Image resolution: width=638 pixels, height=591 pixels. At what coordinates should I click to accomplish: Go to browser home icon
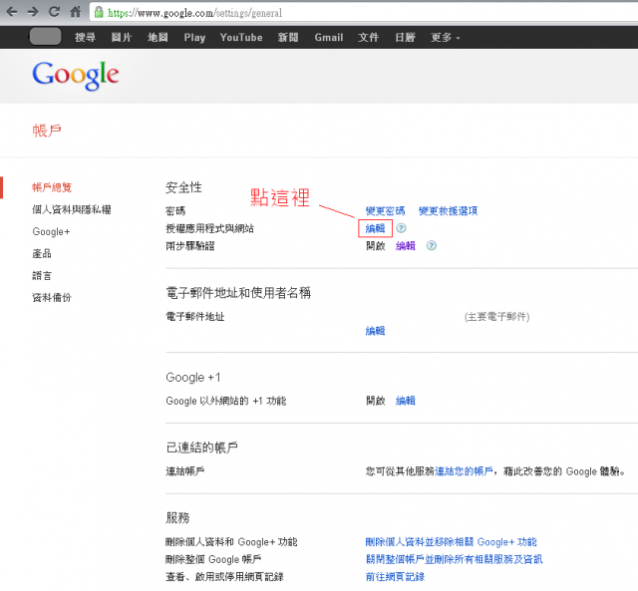(76, 12)
